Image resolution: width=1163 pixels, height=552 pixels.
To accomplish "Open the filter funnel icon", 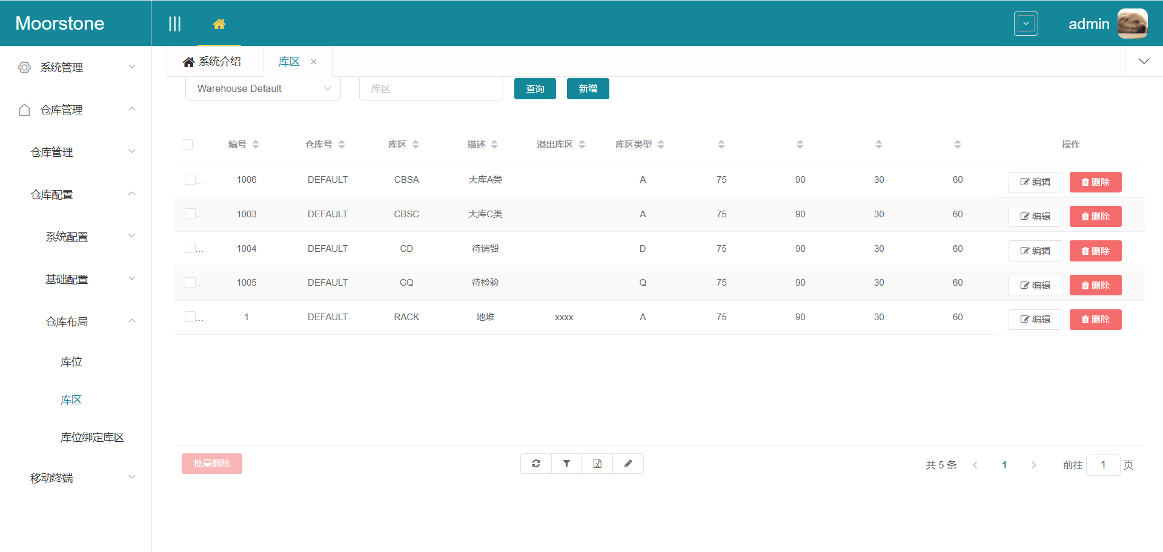I will click(567, 464).
